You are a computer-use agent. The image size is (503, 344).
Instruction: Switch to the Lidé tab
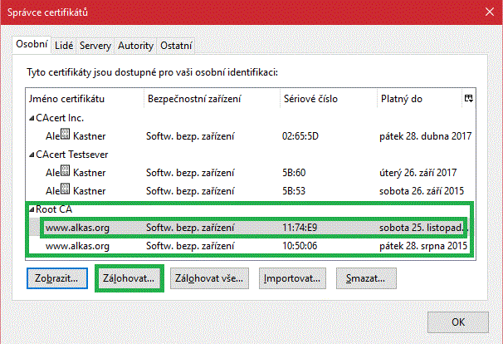coord(64,45)
